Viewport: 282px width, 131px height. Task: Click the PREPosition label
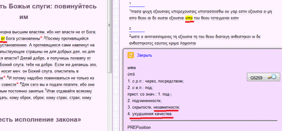139,127
